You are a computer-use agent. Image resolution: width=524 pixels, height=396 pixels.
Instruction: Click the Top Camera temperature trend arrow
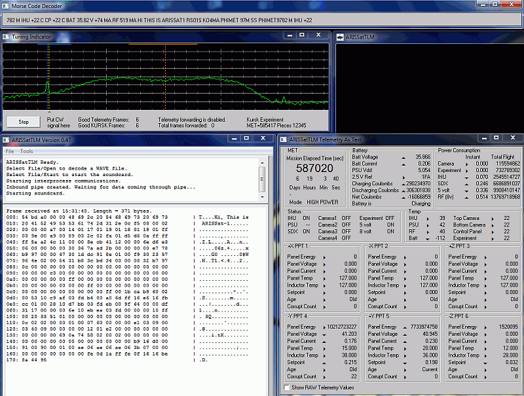[x=493, y=219]
